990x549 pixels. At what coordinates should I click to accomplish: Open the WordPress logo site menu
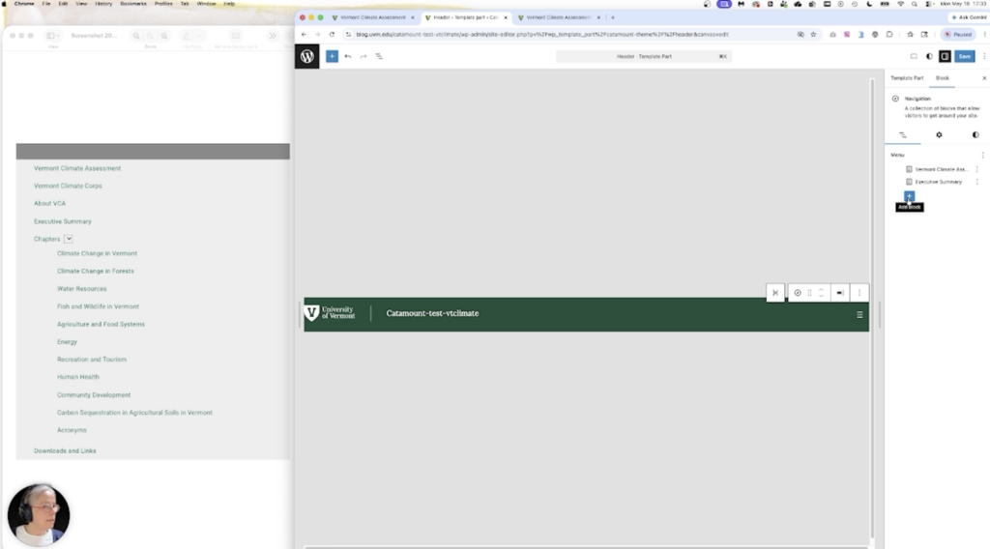[x=306, y=56]
